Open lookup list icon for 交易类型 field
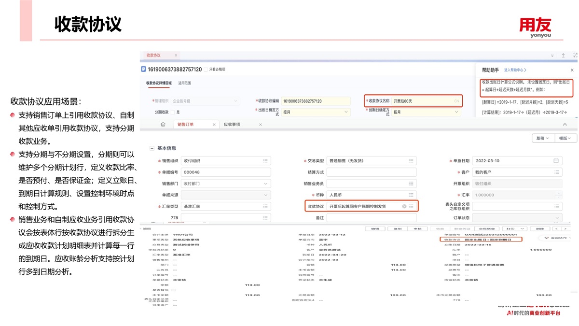Screen dimensions: 579x326 411,161
